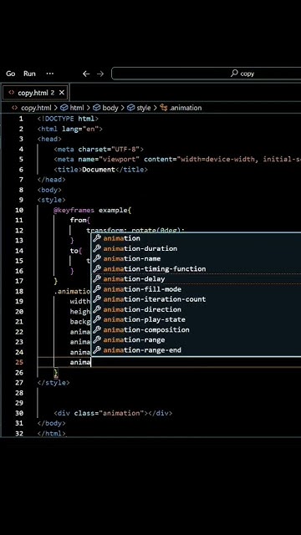Click the wrench icon beside animation-composition

click(97, 329)
